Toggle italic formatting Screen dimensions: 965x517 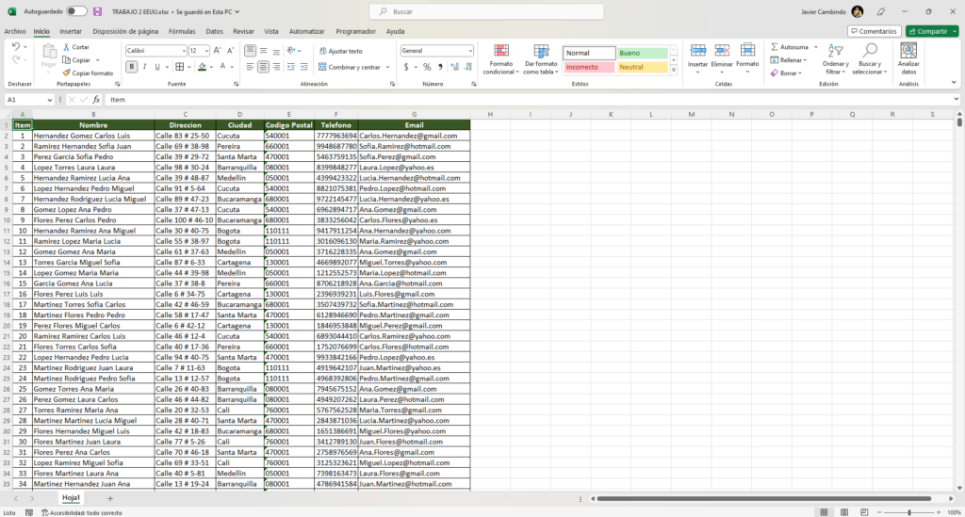pyautogui.click(x=144, y=67)
